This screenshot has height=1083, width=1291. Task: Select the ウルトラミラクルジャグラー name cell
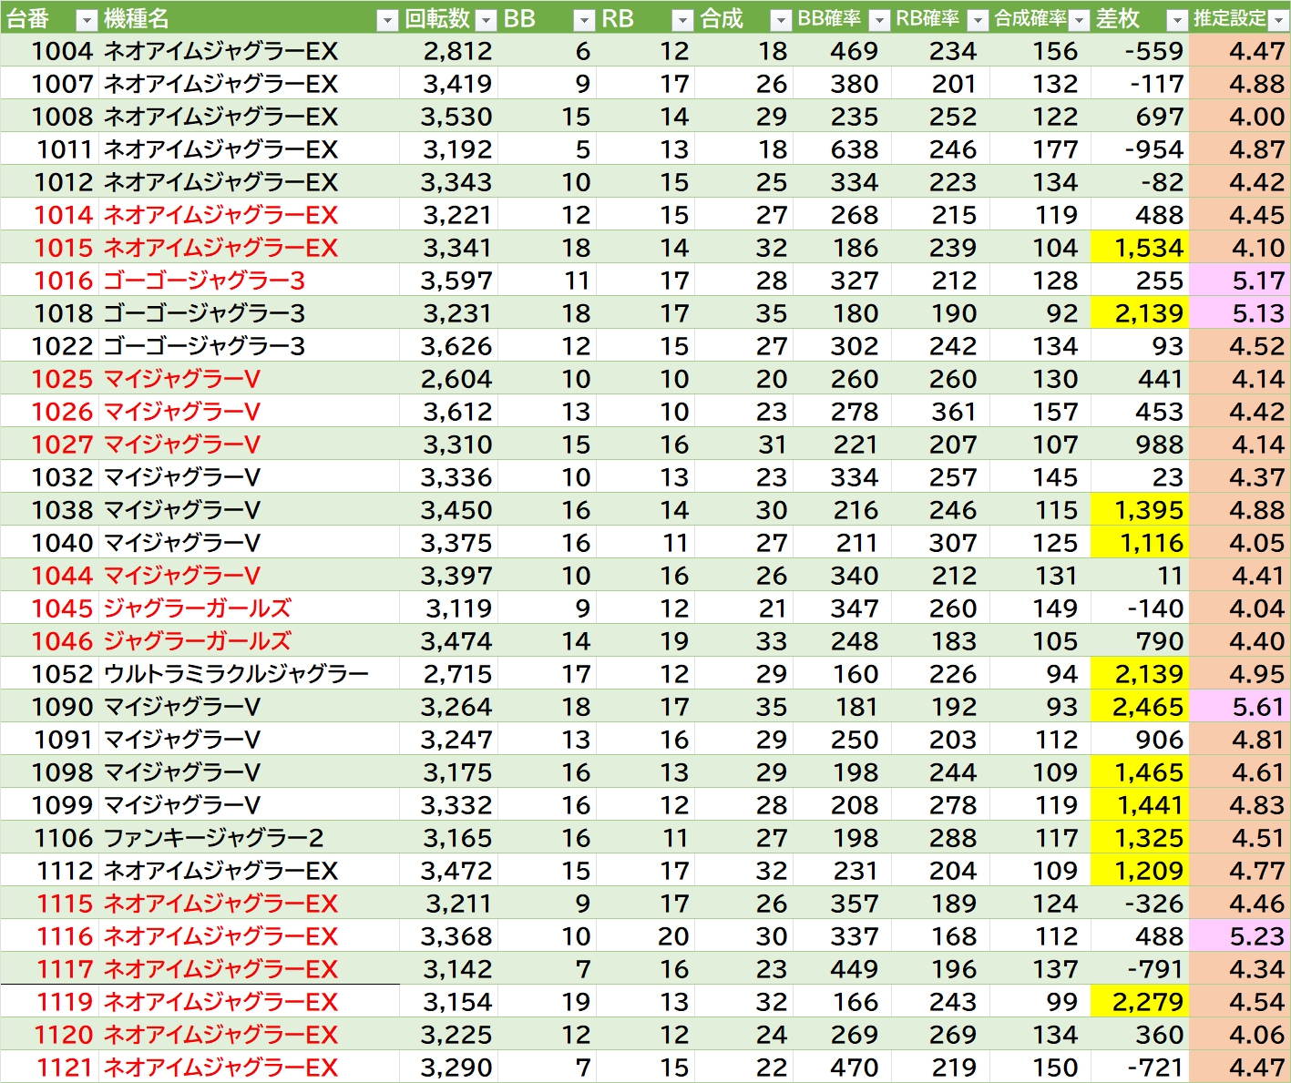coord(237,674)
